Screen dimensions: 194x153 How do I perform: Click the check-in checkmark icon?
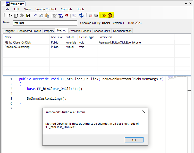tap(55, 15)
